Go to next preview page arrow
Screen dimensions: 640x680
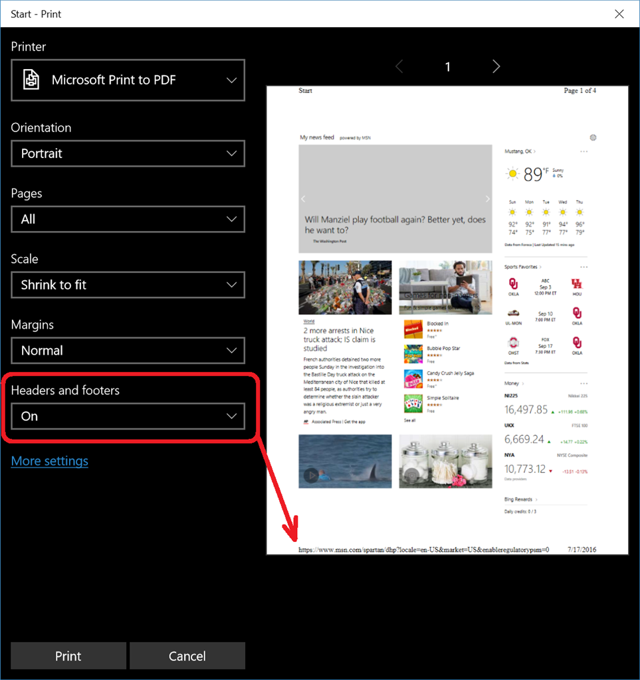coord(496,66)
